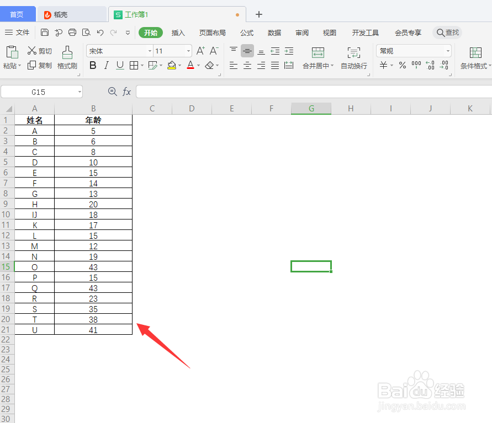The height and width of the screenshot is (423, 492).
Task: Decrease decimal places icon
Action: 444,65
